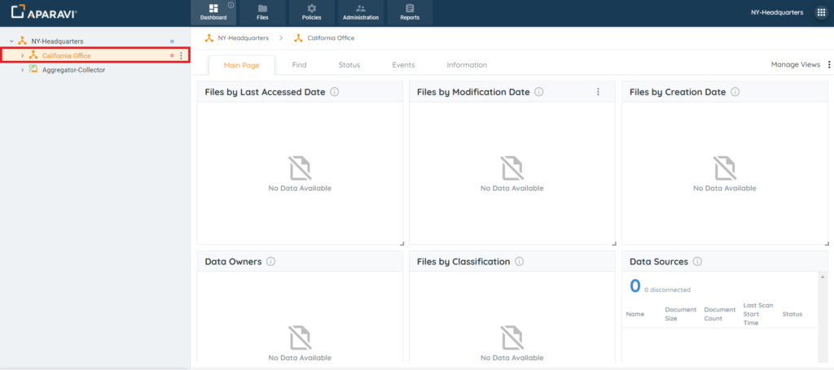The height and width of the screenshot is (370, 834).
Task: Click info icon next to Data Sources
Action: tap(697, 262)
